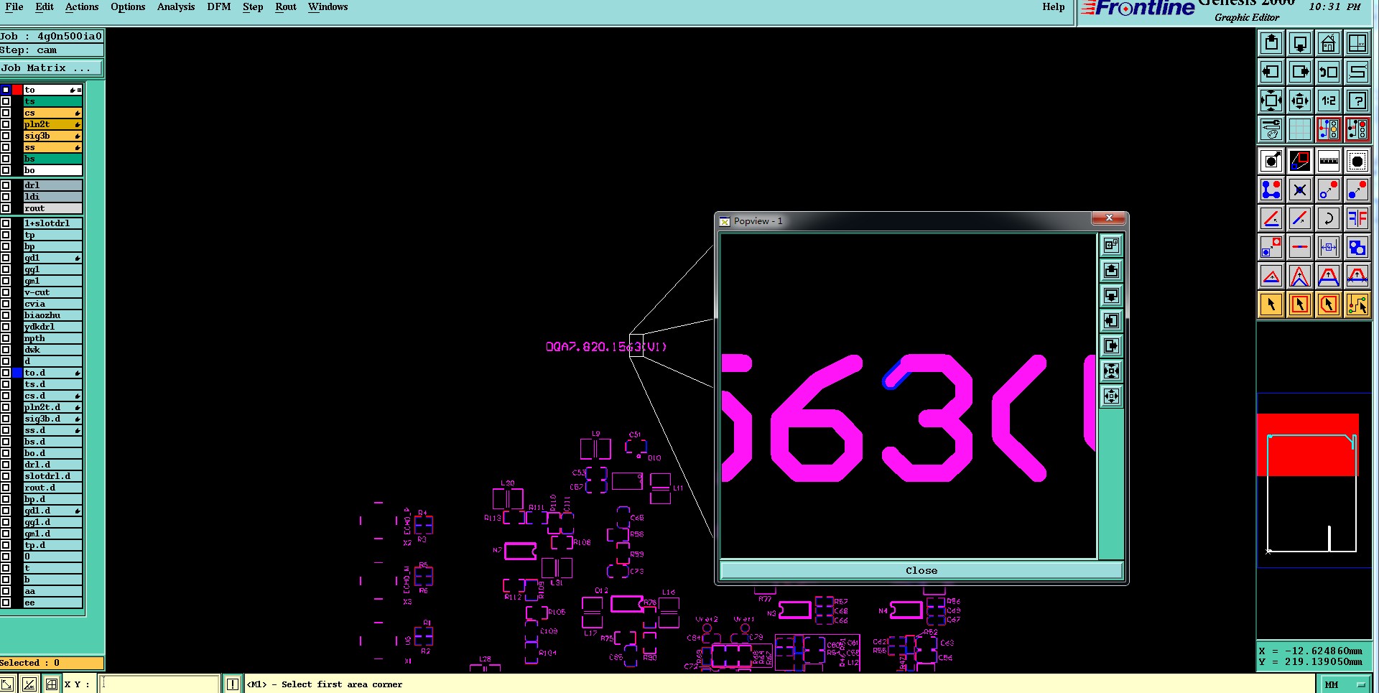The image size is (1379, 693).
Task: Open the Actions menu
Action: click(82, 7)
